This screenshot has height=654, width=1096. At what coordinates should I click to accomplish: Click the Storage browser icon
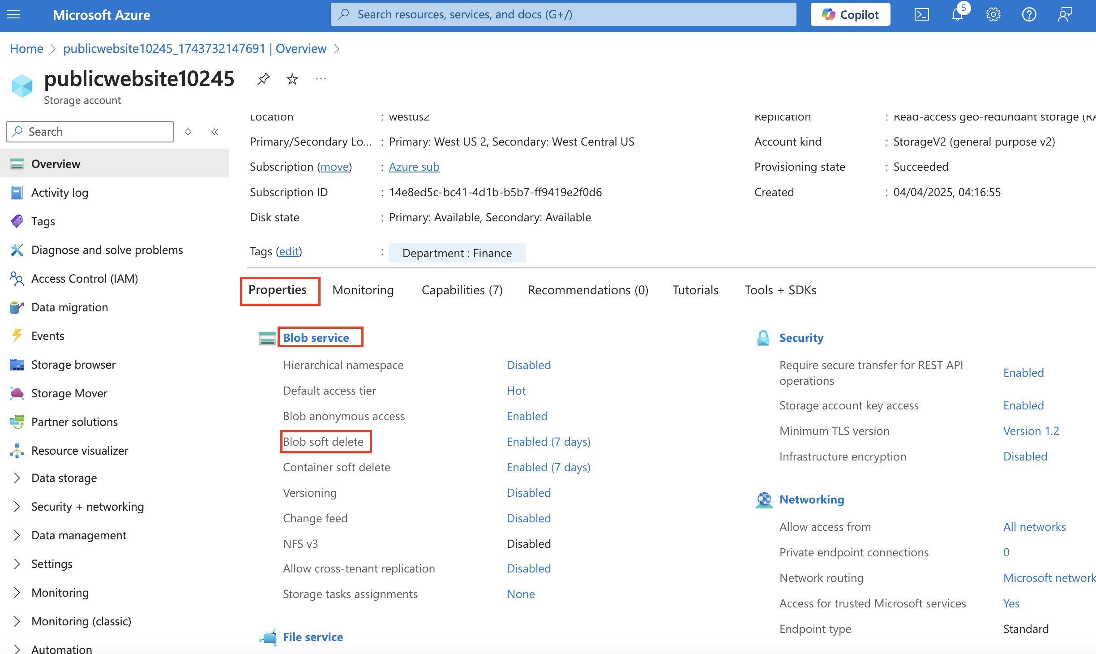click(x=17, y=365)
